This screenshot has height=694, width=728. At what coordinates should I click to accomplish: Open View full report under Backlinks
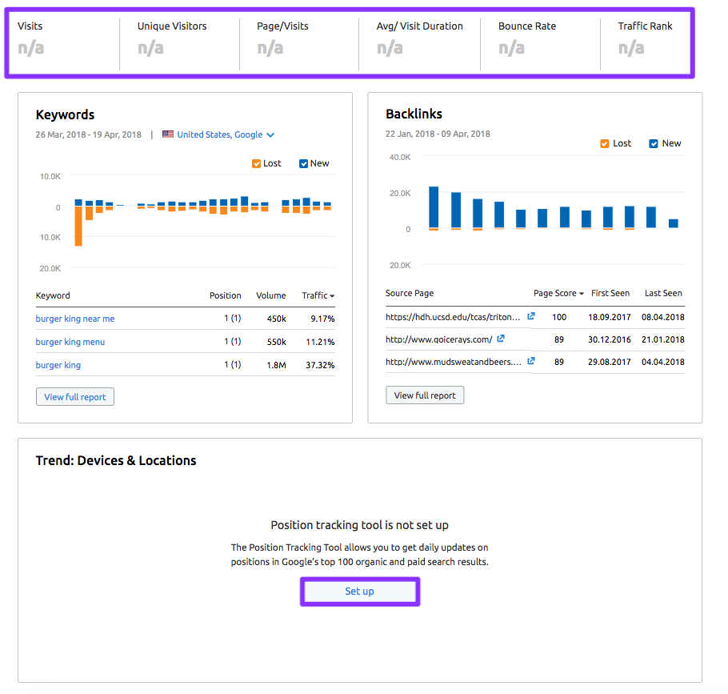click(425, 395)
